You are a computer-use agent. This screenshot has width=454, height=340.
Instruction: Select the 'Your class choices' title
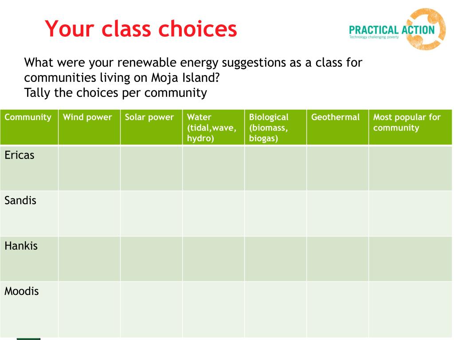[141, 29]
